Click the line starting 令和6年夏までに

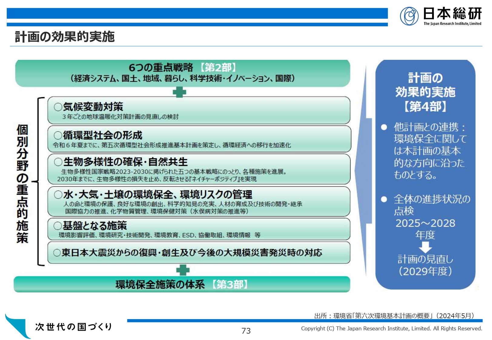click(172, 145)
